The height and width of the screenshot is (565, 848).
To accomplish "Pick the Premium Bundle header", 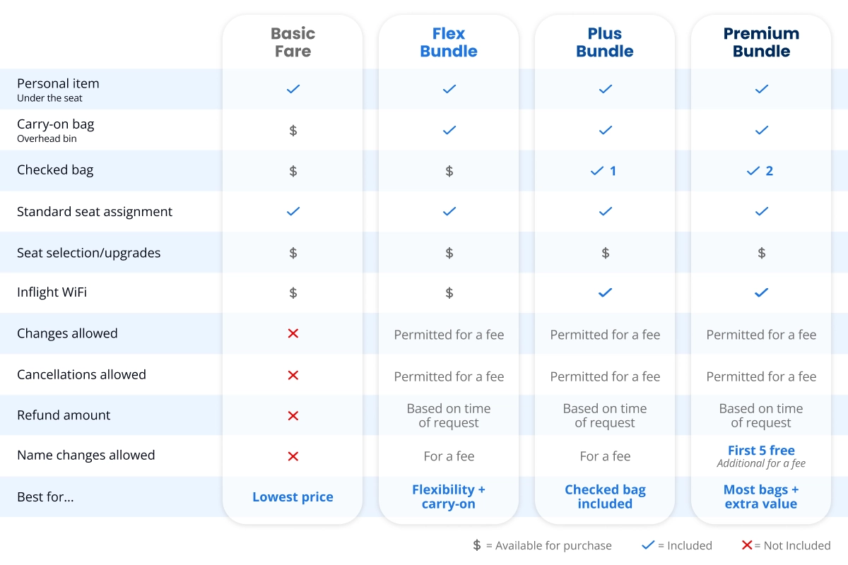I will tap(761, 42).
